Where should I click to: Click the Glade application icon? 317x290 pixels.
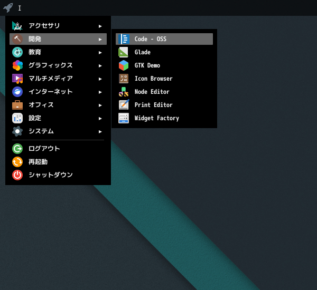[x=124, y=52]
